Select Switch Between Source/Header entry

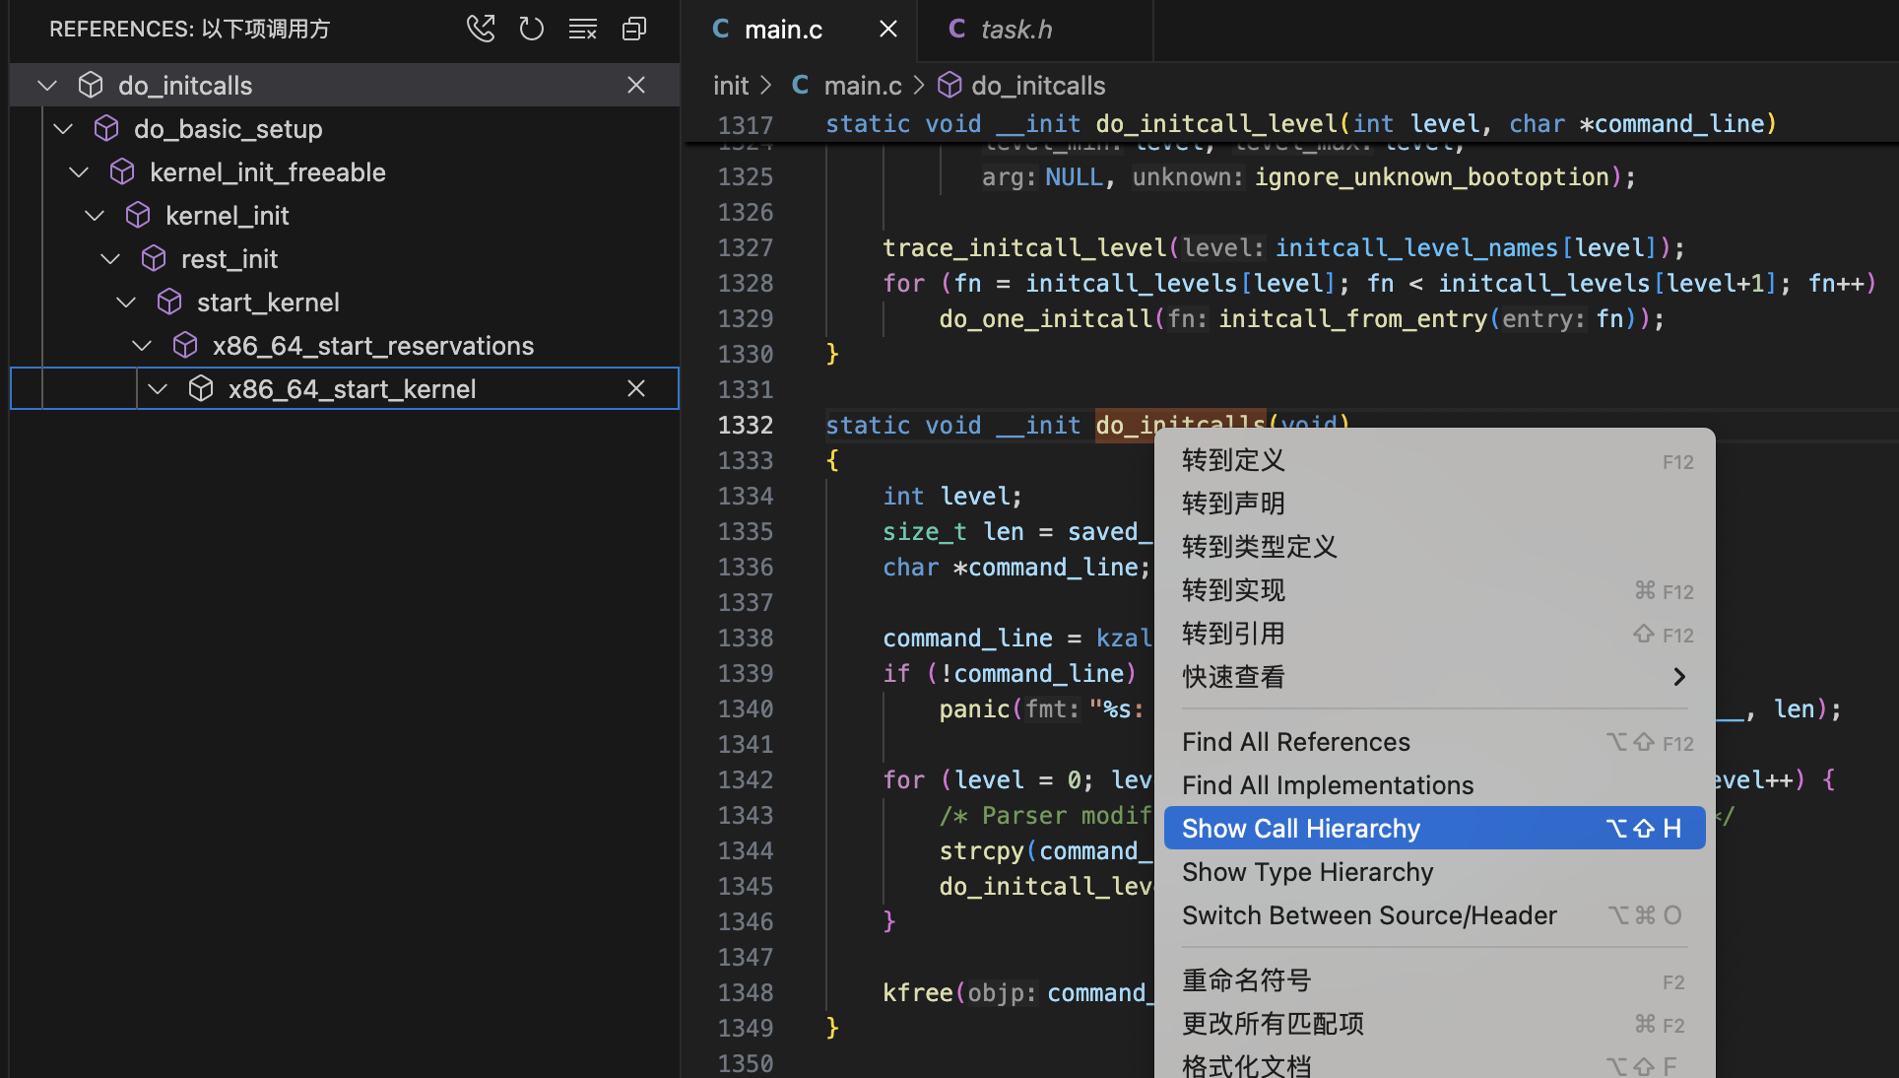[x=1434, y=915]
